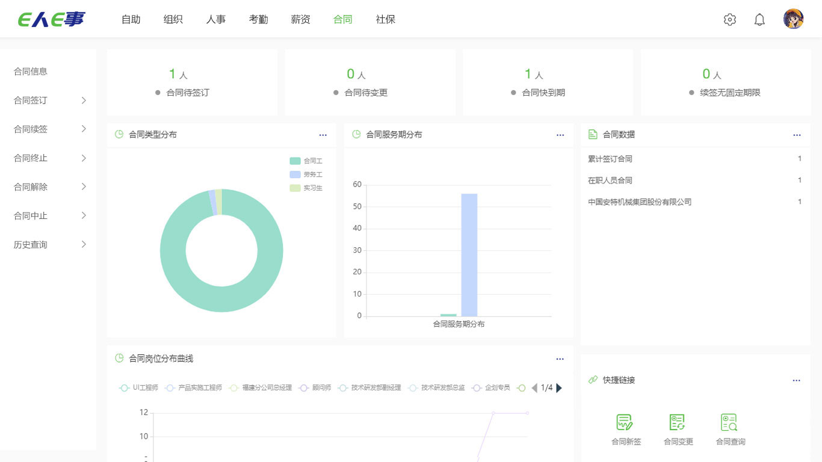822x462 pixels.
Task: Expand the 历史查询 sidebar section
Action: point(48,245)
